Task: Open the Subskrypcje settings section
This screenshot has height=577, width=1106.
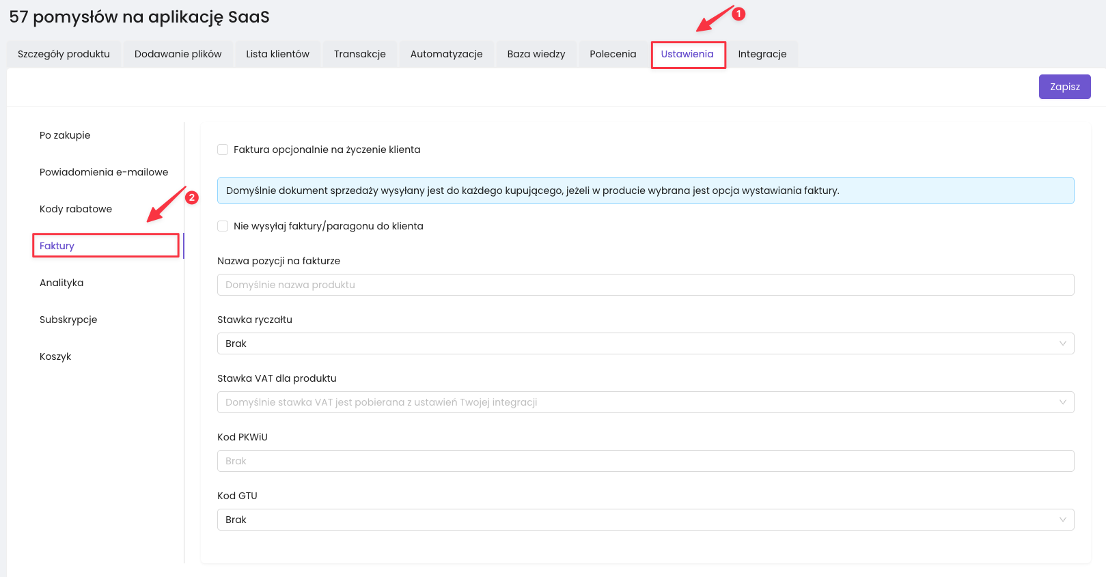Action: point(68,320)
